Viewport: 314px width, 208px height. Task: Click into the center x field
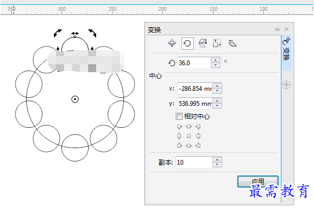195,88
